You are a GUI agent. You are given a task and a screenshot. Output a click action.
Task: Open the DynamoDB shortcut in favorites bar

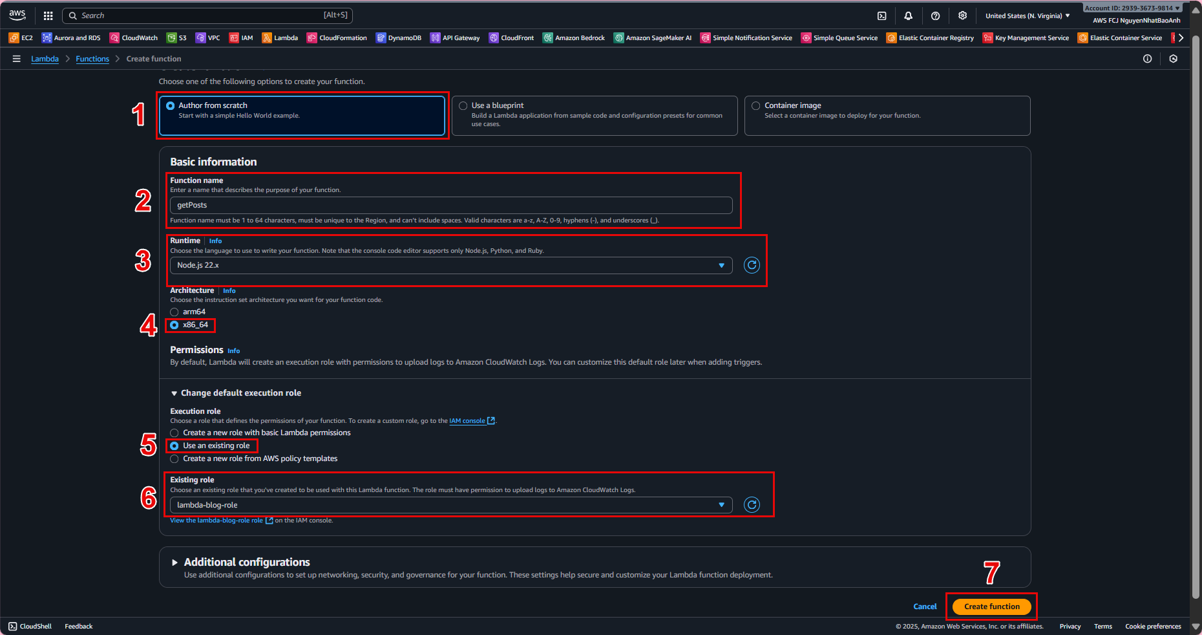399,38
